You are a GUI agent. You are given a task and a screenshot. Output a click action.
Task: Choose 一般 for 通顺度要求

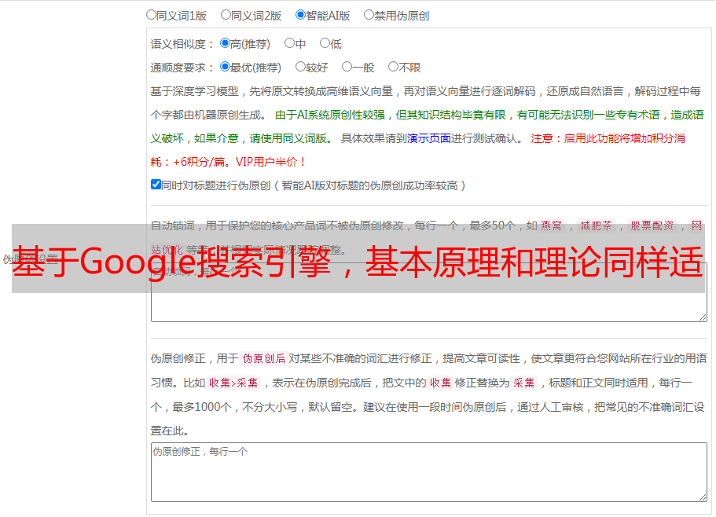click(347, 67)
